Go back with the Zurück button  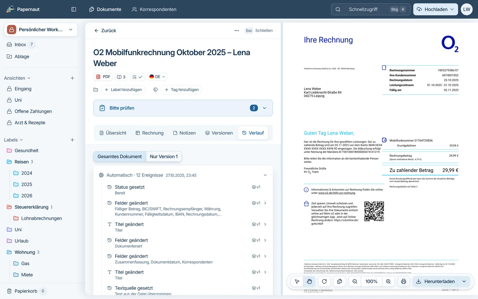point(105,31)
